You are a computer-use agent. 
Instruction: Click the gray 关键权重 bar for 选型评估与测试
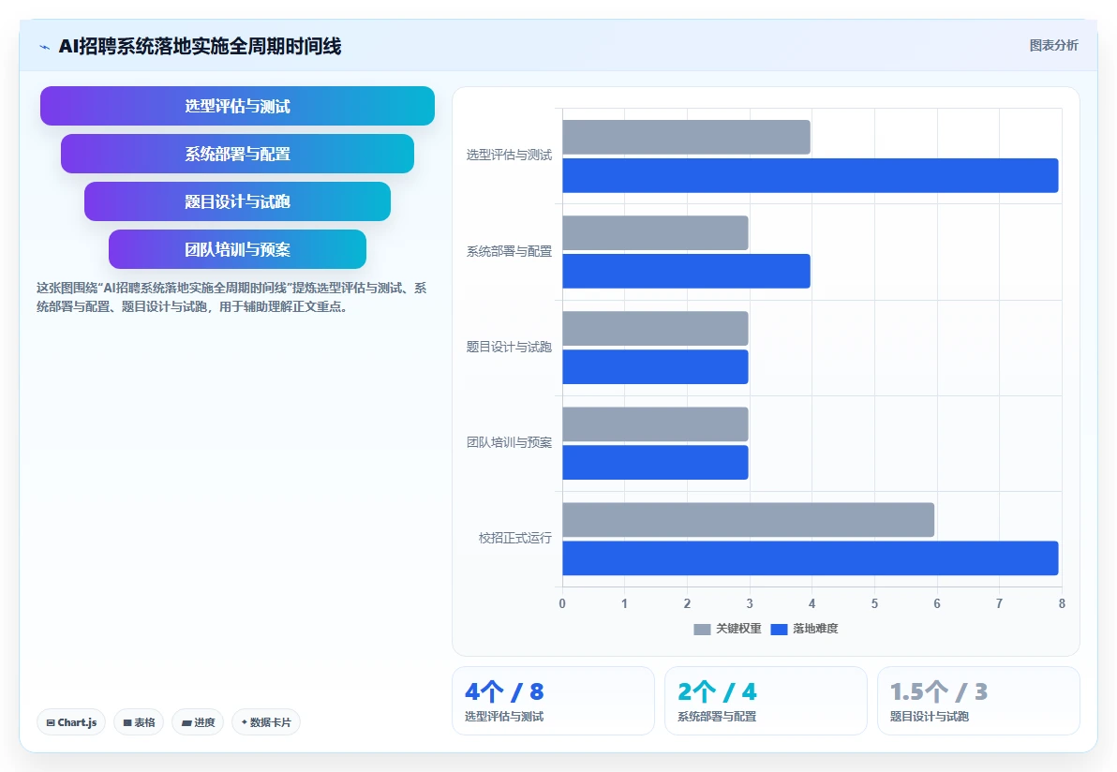tap(686, 138)
